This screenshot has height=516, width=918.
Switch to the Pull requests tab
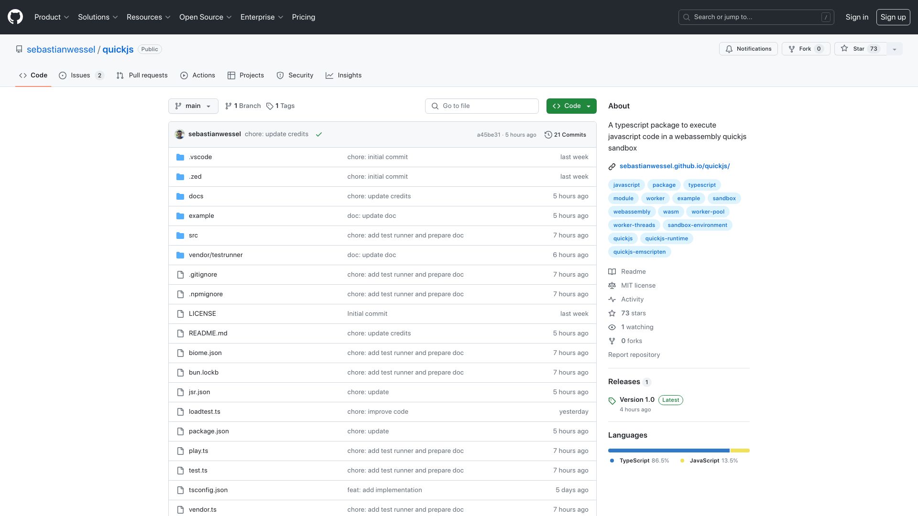click(142, 75)
